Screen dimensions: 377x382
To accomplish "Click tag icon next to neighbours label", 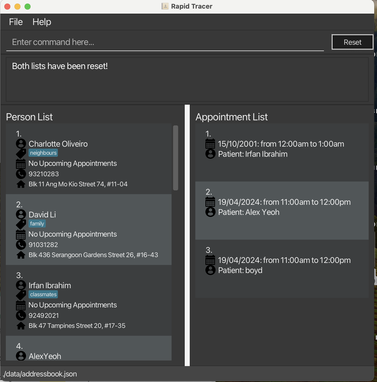I will (21, 153).
